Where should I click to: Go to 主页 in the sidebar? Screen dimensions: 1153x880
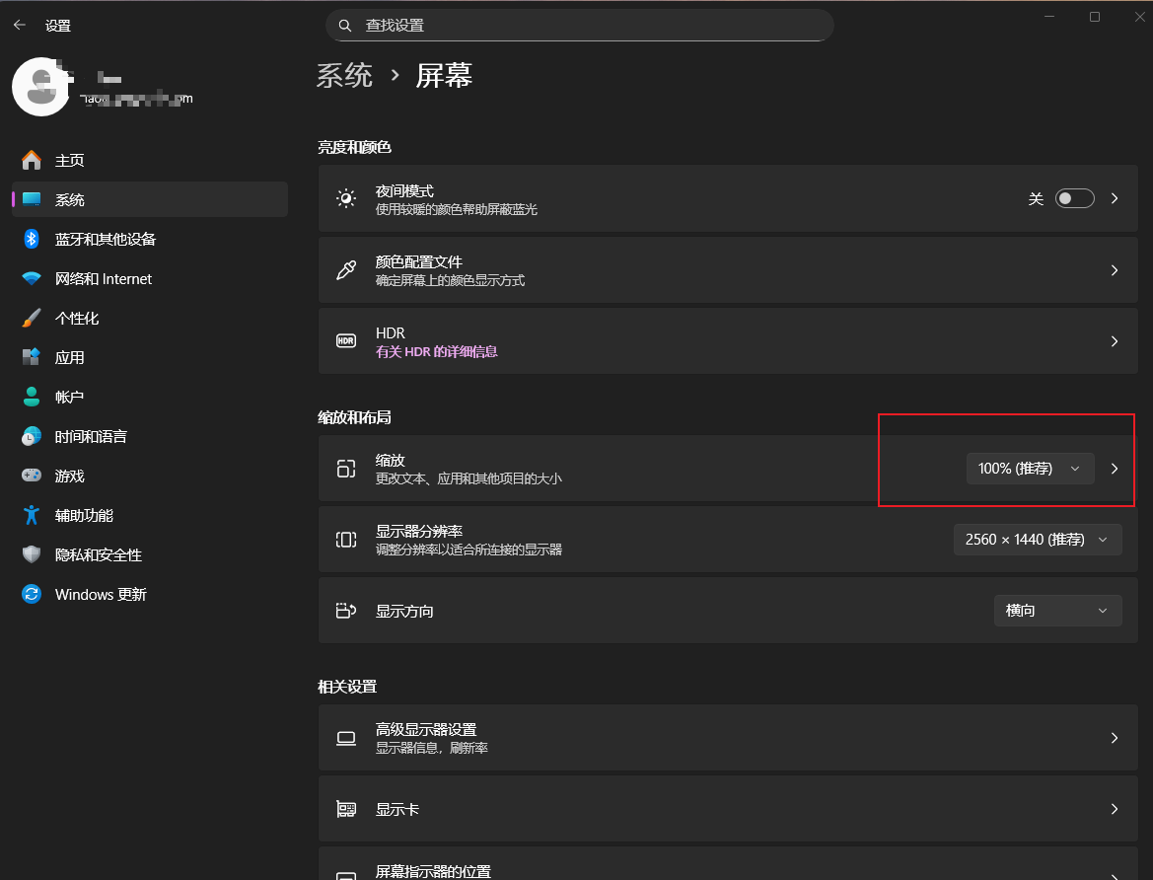pyautogui.click(x=150, y=160)
